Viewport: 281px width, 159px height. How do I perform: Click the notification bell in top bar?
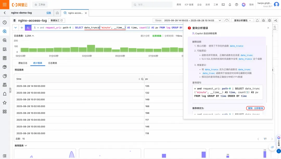click(230, 5)
